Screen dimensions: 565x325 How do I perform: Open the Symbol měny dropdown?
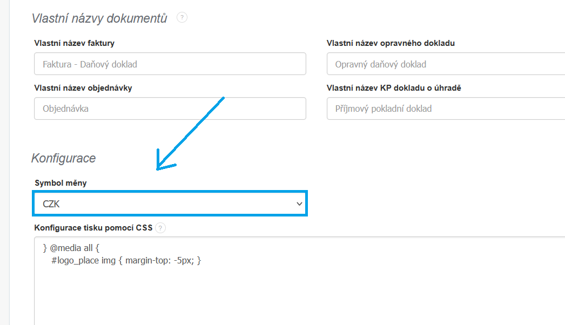[170, 204]
